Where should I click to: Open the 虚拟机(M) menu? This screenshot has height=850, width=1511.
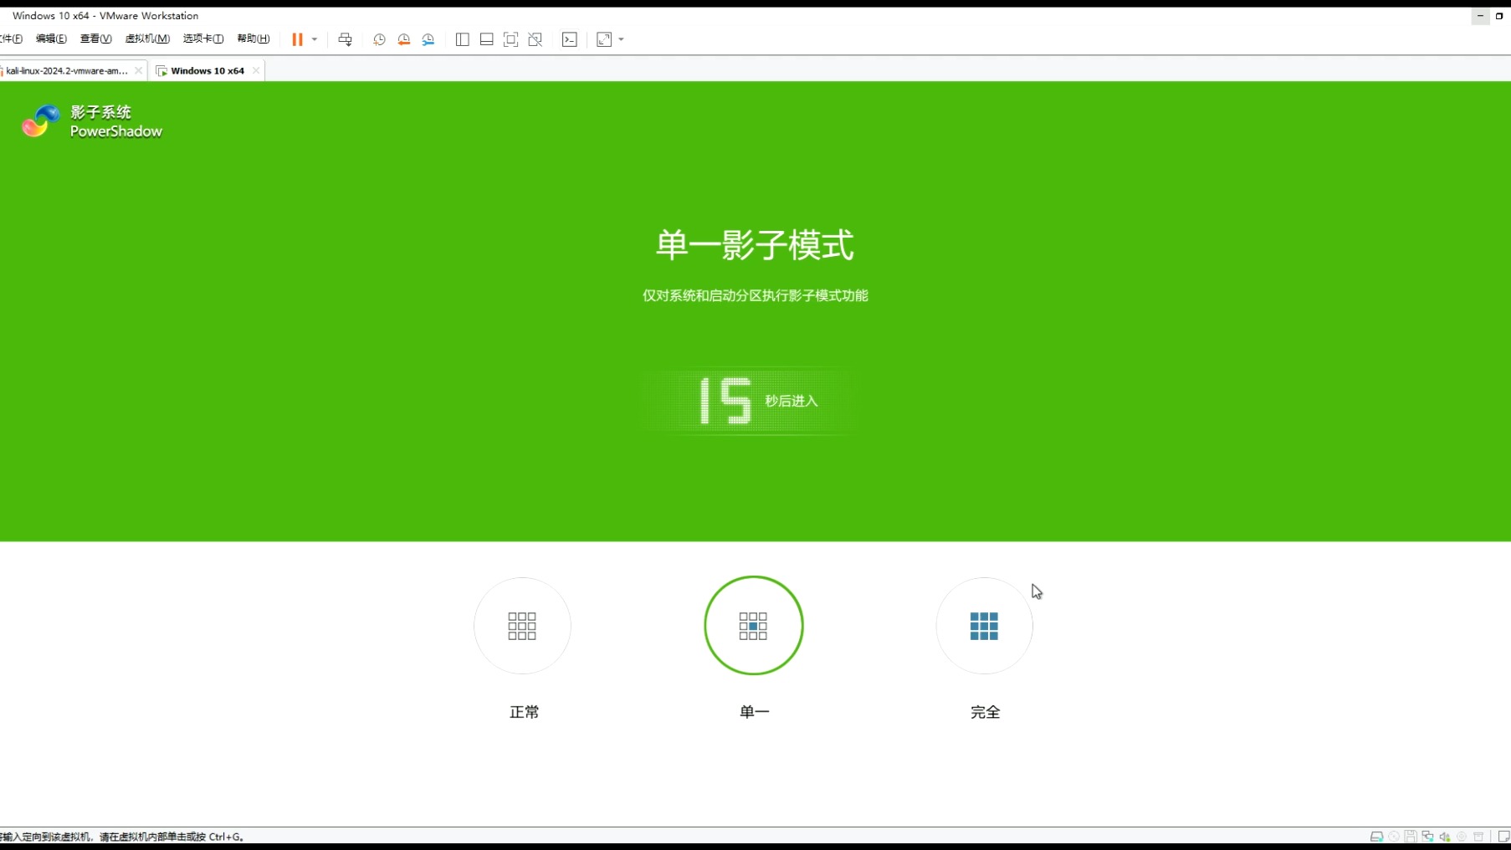pyautogui.click(x=147, y=38)
